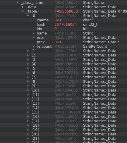Expand array element [4]
This screenshot has height=143, width=127.
28,64
